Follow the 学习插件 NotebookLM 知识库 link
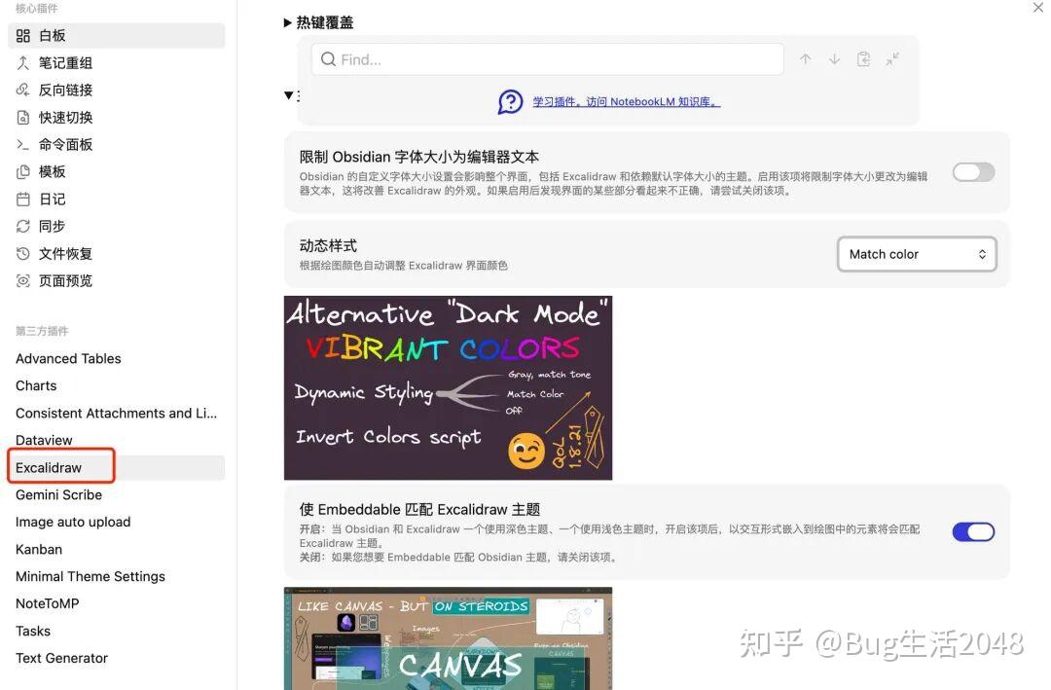This screenshot has width=1051, height=690. [627, 102]
